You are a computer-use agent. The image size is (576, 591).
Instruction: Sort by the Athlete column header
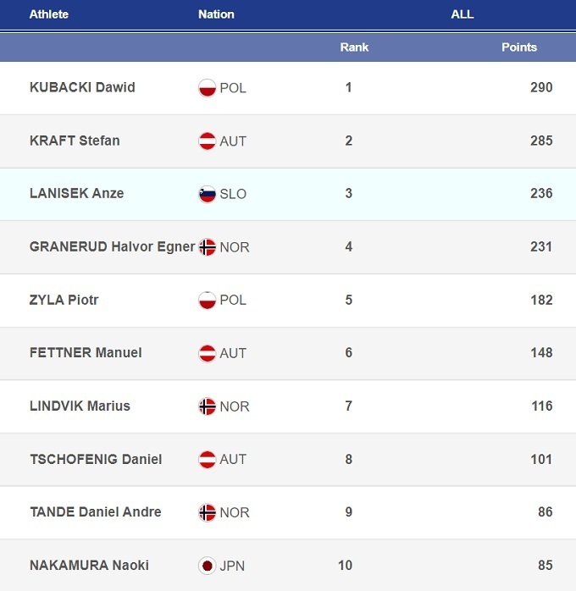[49, 14]
